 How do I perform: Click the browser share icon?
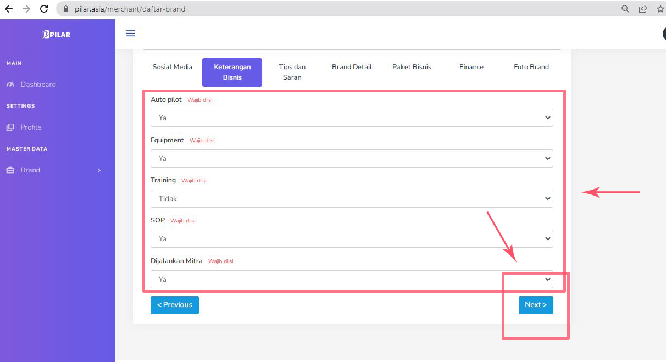(642, 9)
